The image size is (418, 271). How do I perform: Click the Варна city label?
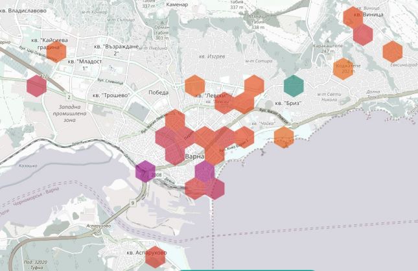194,157
